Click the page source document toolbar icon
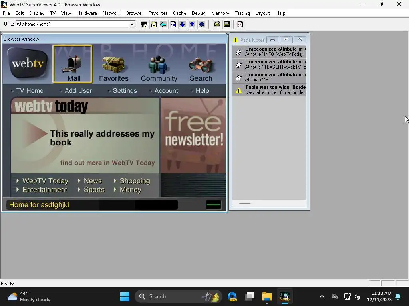This screenshot has height=306, width=409. pyautogui.click(x=240, y=24)
